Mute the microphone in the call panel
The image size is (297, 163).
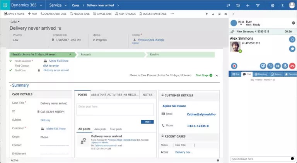285,66
